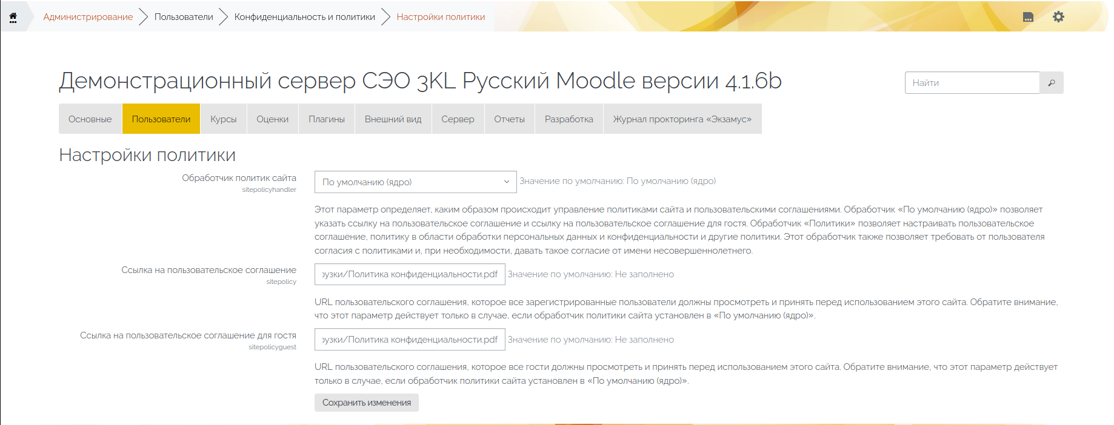
Task: Click default value text По умолчанию (ядро)
Action: click(x=618, y=181)
